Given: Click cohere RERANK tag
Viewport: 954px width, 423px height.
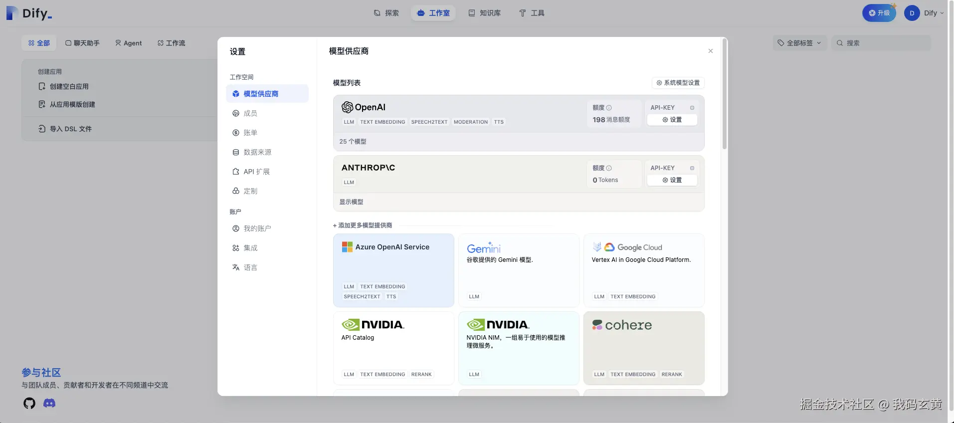Looking at the screenshot, I should click(672, 374).
